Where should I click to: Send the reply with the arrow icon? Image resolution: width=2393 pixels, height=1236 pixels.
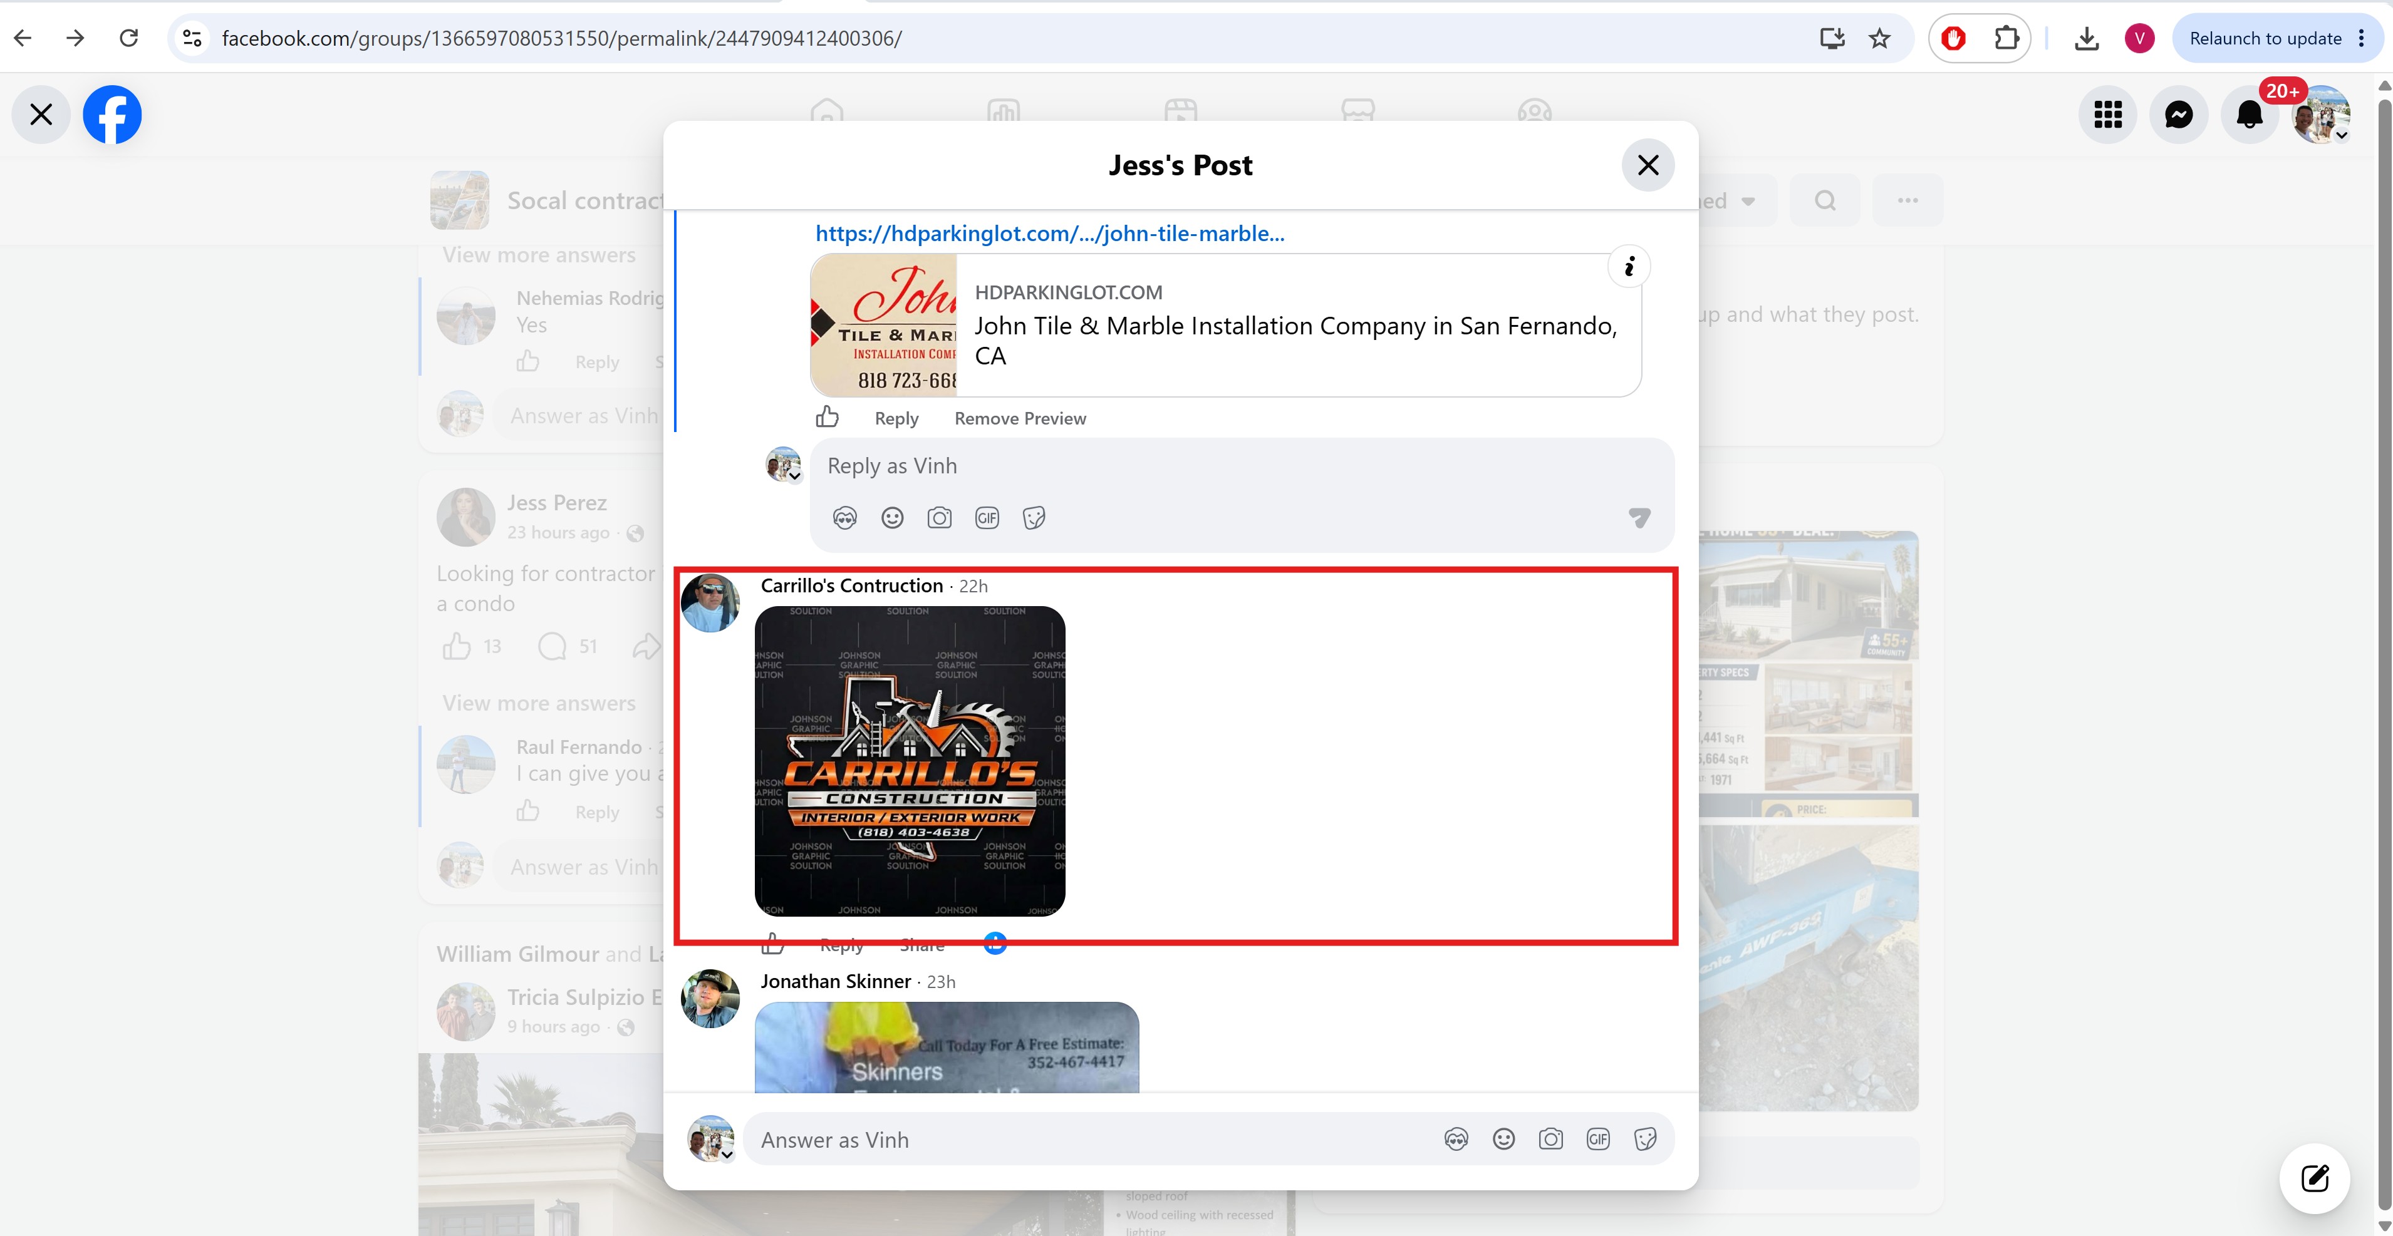1639,517
